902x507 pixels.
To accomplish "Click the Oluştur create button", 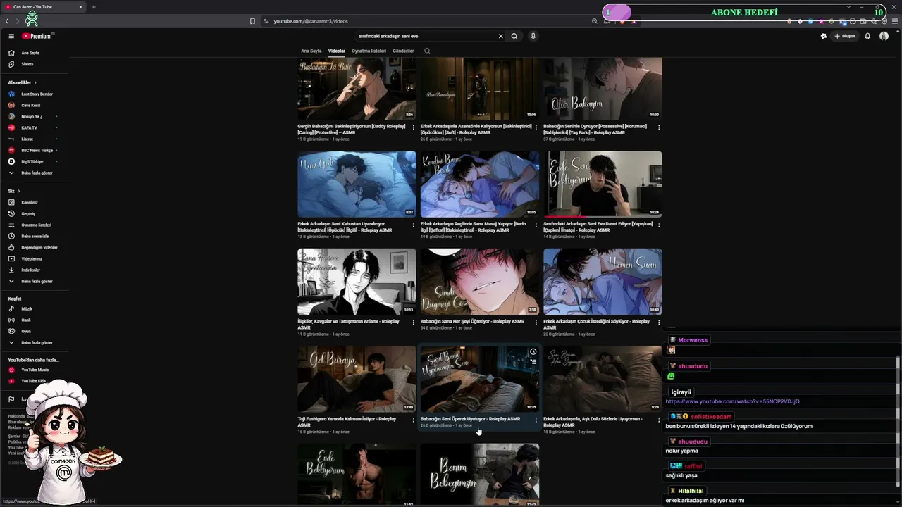I will pos(845,36).
